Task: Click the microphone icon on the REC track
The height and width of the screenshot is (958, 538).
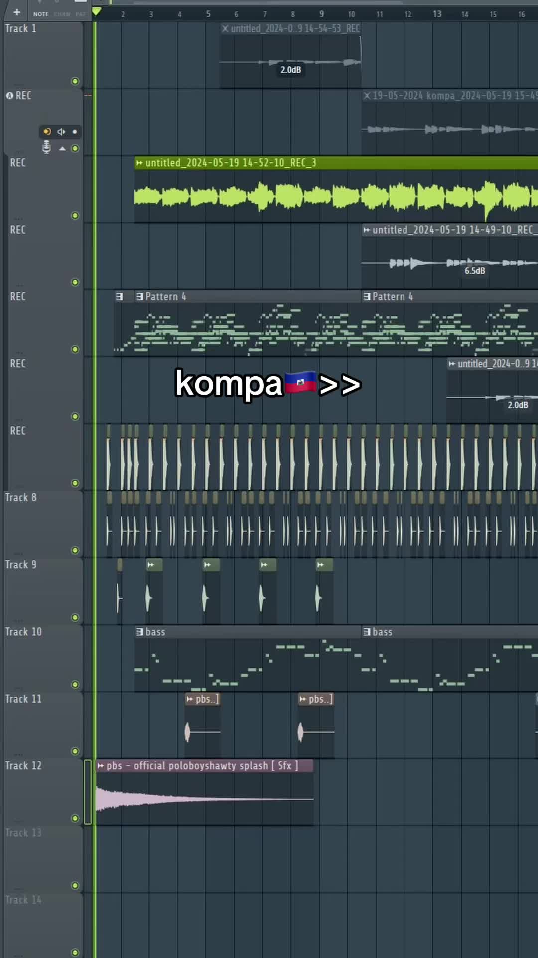Action: coord(46,147)
